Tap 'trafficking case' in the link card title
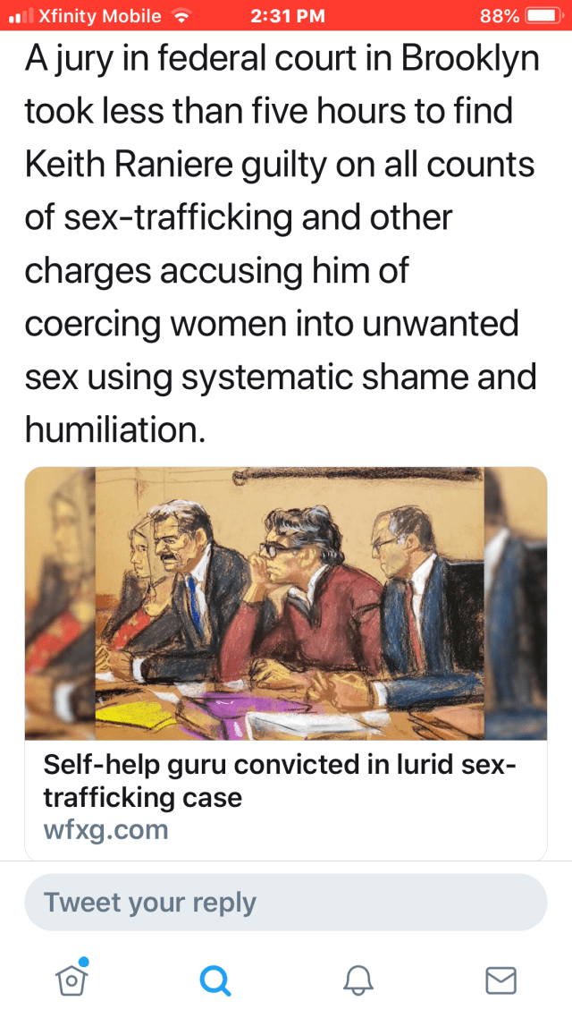The width and height of the screenshot is (572, 1018). [x=142, y=797]
